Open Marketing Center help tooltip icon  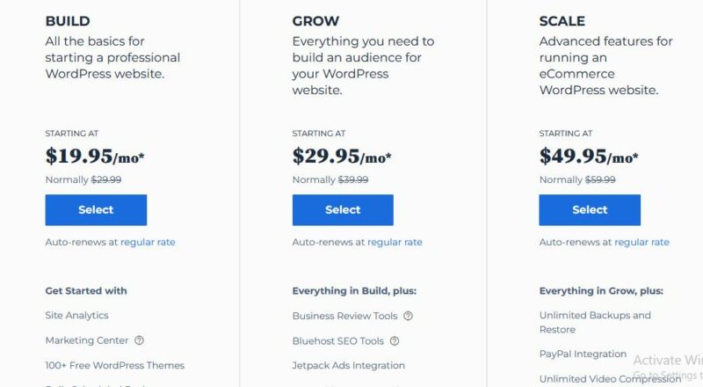[140, 340]
